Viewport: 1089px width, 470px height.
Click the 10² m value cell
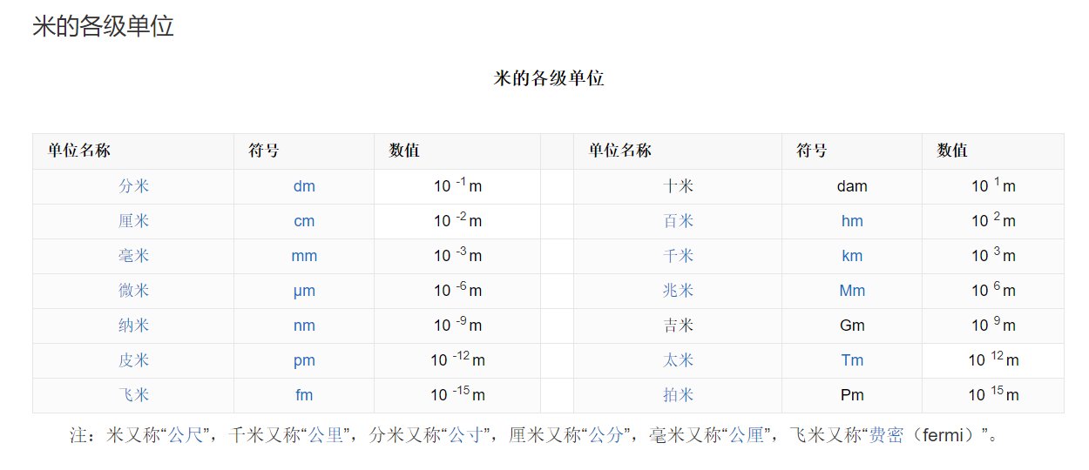993,221
